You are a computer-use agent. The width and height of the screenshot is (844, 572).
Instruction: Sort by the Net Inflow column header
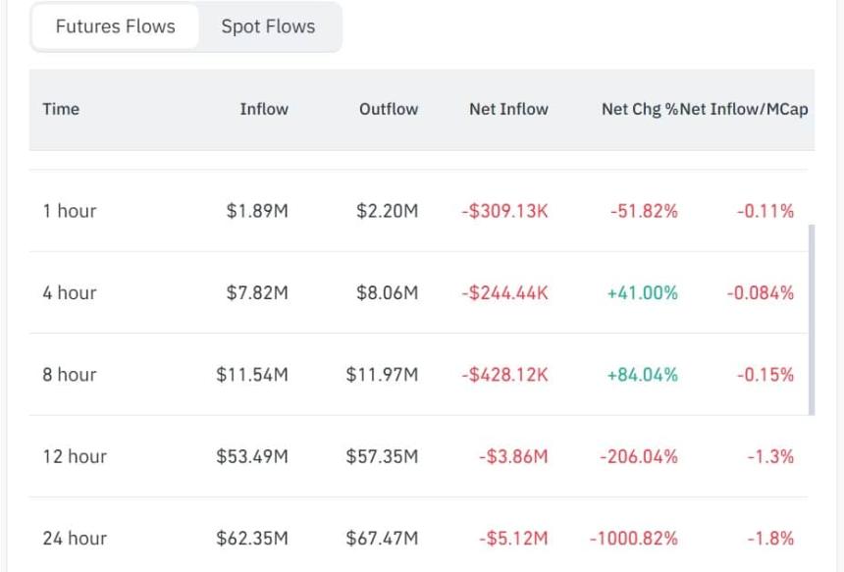tap(508, 109)
